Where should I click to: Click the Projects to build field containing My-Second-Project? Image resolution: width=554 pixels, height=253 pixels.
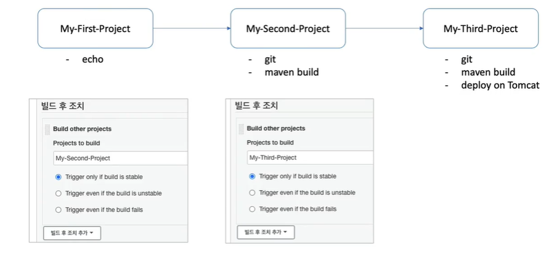tap(121, 158)
